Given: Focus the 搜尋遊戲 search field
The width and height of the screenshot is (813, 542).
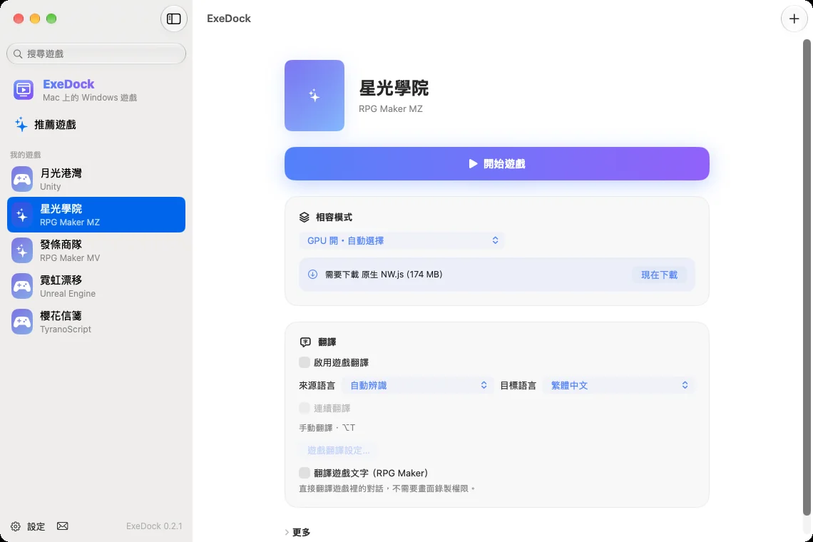Looking at the screenshot, I should point(96,54).
